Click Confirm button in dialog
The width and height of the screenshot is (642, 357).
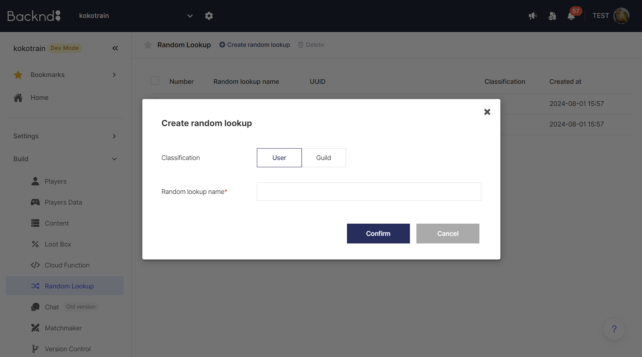pos(378,234)
